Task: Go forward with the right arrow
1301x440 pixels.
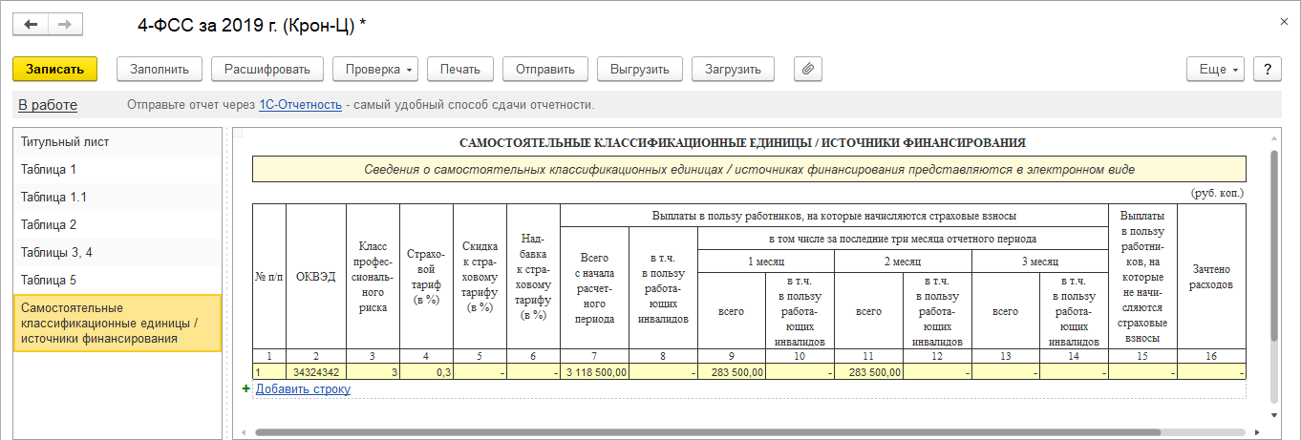Action: tap(65, 26)
